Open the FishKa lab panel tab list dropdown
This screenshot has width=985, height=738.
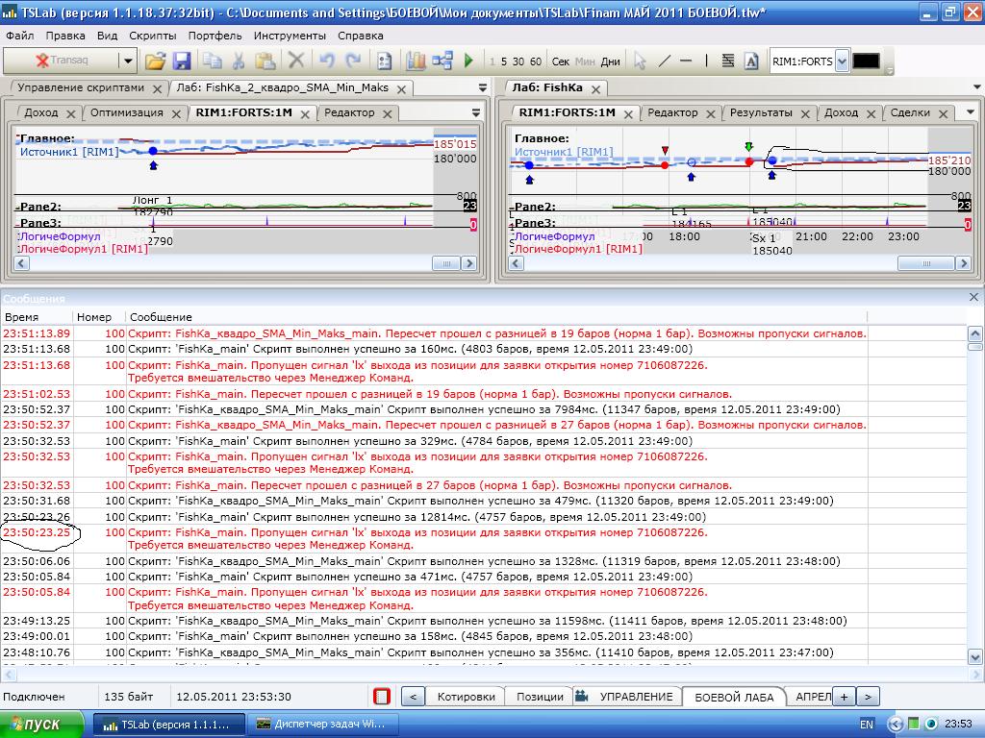[x=976, y=87]
